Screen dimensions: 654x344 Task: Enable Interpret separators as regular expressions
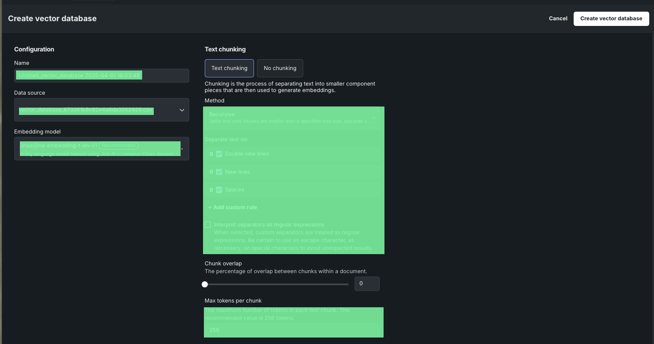208,225
